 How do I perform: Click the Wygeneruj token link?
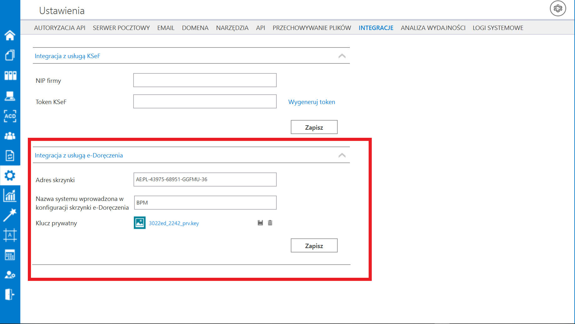[311, 102]
